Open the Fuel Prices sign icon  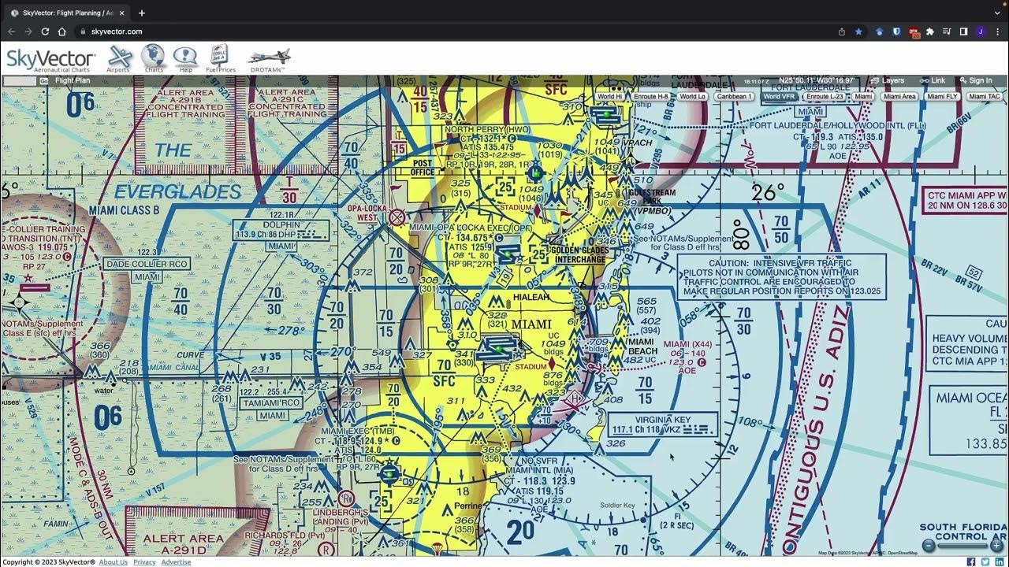point(220,58)
